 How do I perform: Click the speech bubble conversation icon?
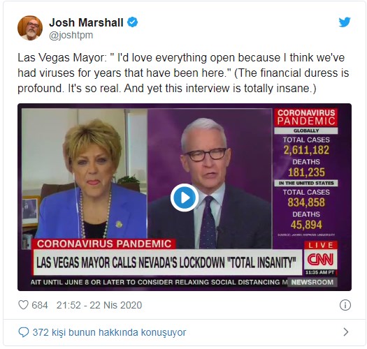(24, 332)
